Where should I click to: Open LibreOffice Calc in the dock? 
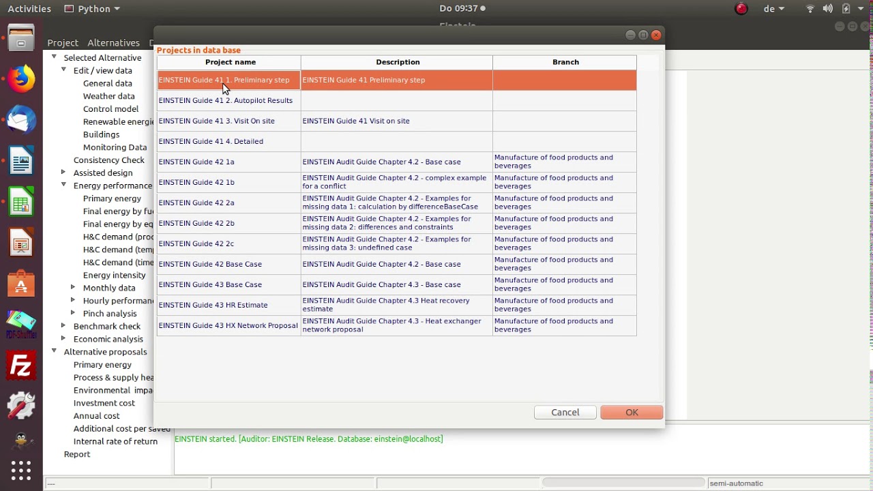21,203
